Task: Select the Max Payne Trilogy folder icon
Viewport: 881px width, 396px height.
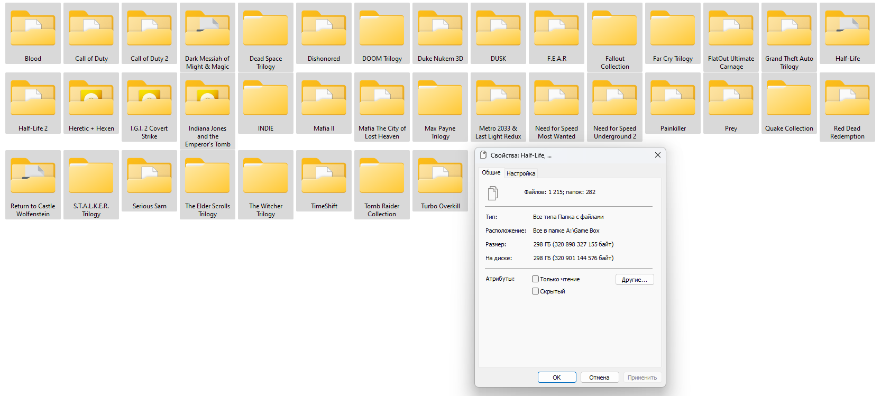Action: pyautogui.click(x=440, y=98)
